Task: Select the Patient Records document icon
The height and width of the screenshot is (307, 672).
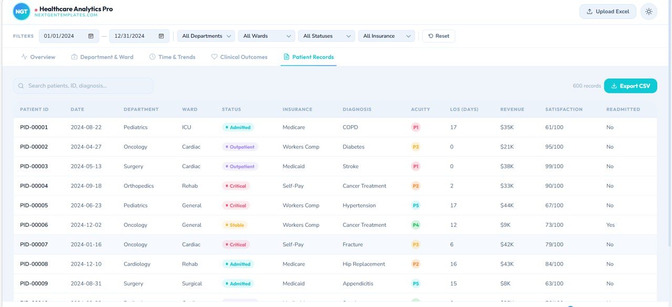Action: click(x=286, y=57)
